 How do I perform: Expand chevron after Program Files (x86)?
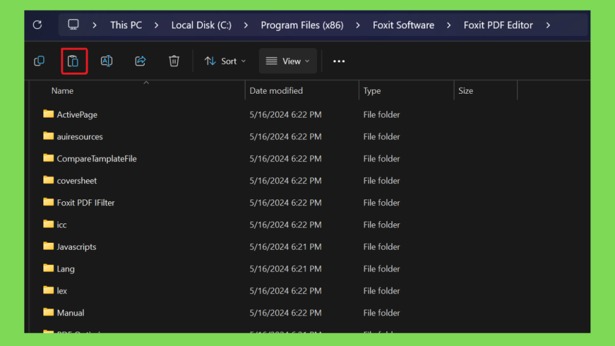click(358, 25)
